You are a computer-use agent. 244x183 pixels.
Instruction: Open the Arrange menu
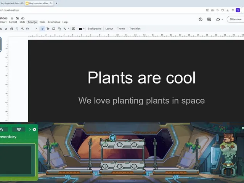(32, 22)
